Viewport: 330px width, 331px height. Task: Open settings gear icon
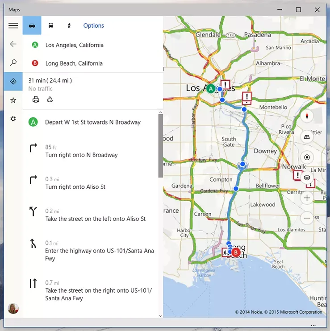(13, 119)
